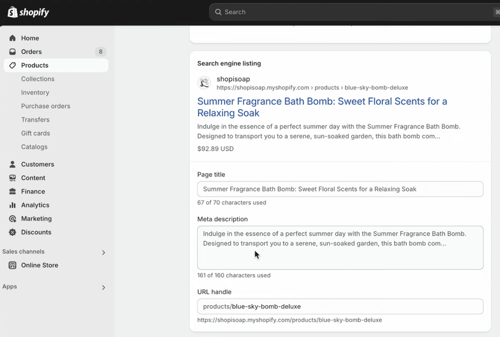Viewport: 500px width, 337px height.
Task: Click the Meta description label
Action: click(x=222, y=219)
